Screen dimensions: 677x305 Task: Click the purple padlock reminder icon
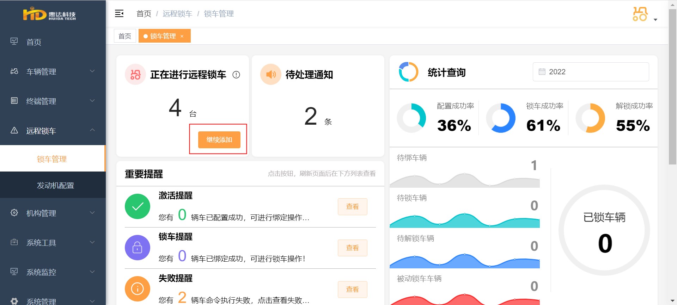(138, 248)
